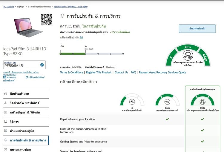Click the warranty & services sidebar shield icon
The image size is (224, 152).
(6, 140)
